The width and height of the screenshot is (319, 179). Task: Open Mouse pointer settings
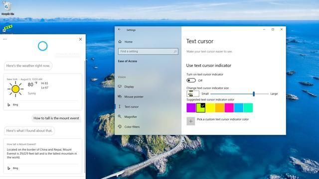tap(131, 97)
